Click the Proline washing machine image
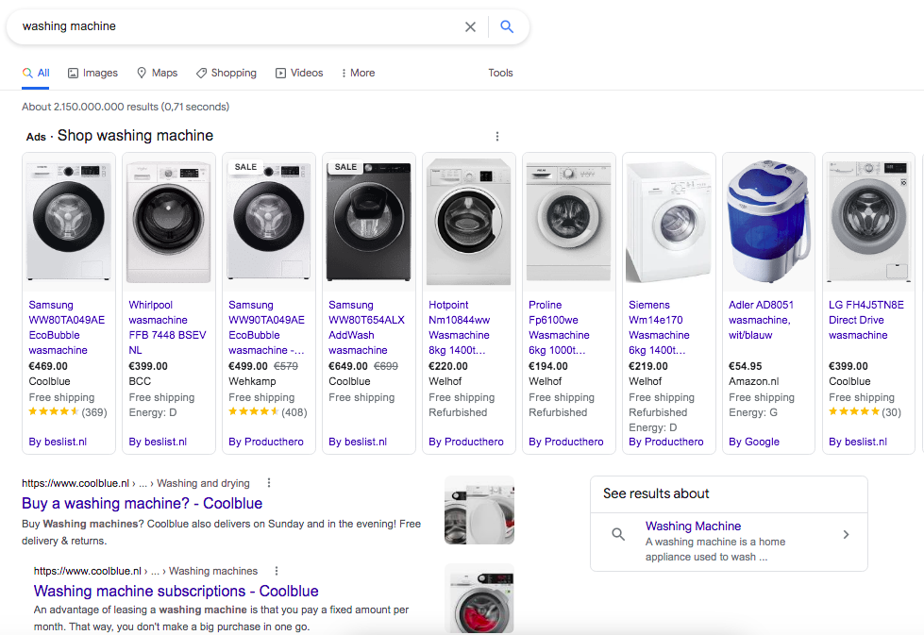 [569, 222]
